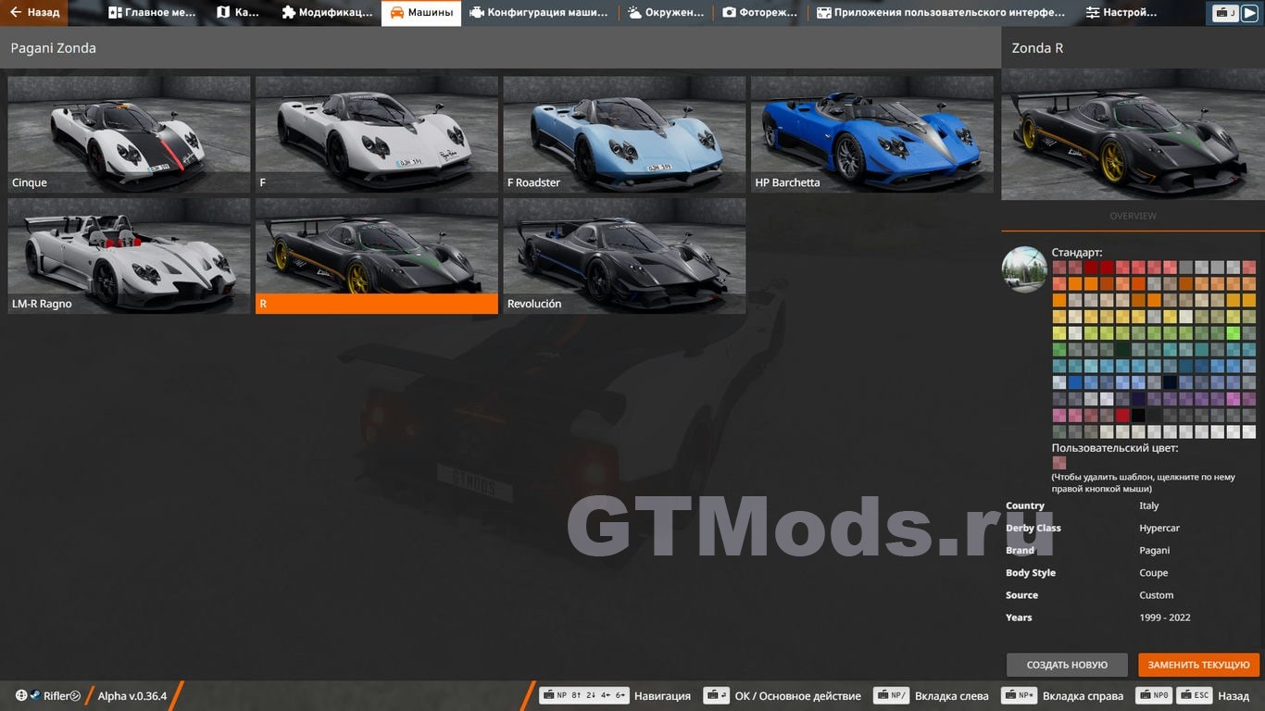Choose the HP Barchetta car thumbnail
Screen dimensions: 1265x711
[872, 134]
